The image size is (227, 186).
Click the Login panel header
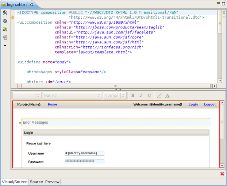pyautogui.click(x=116, y=133)
